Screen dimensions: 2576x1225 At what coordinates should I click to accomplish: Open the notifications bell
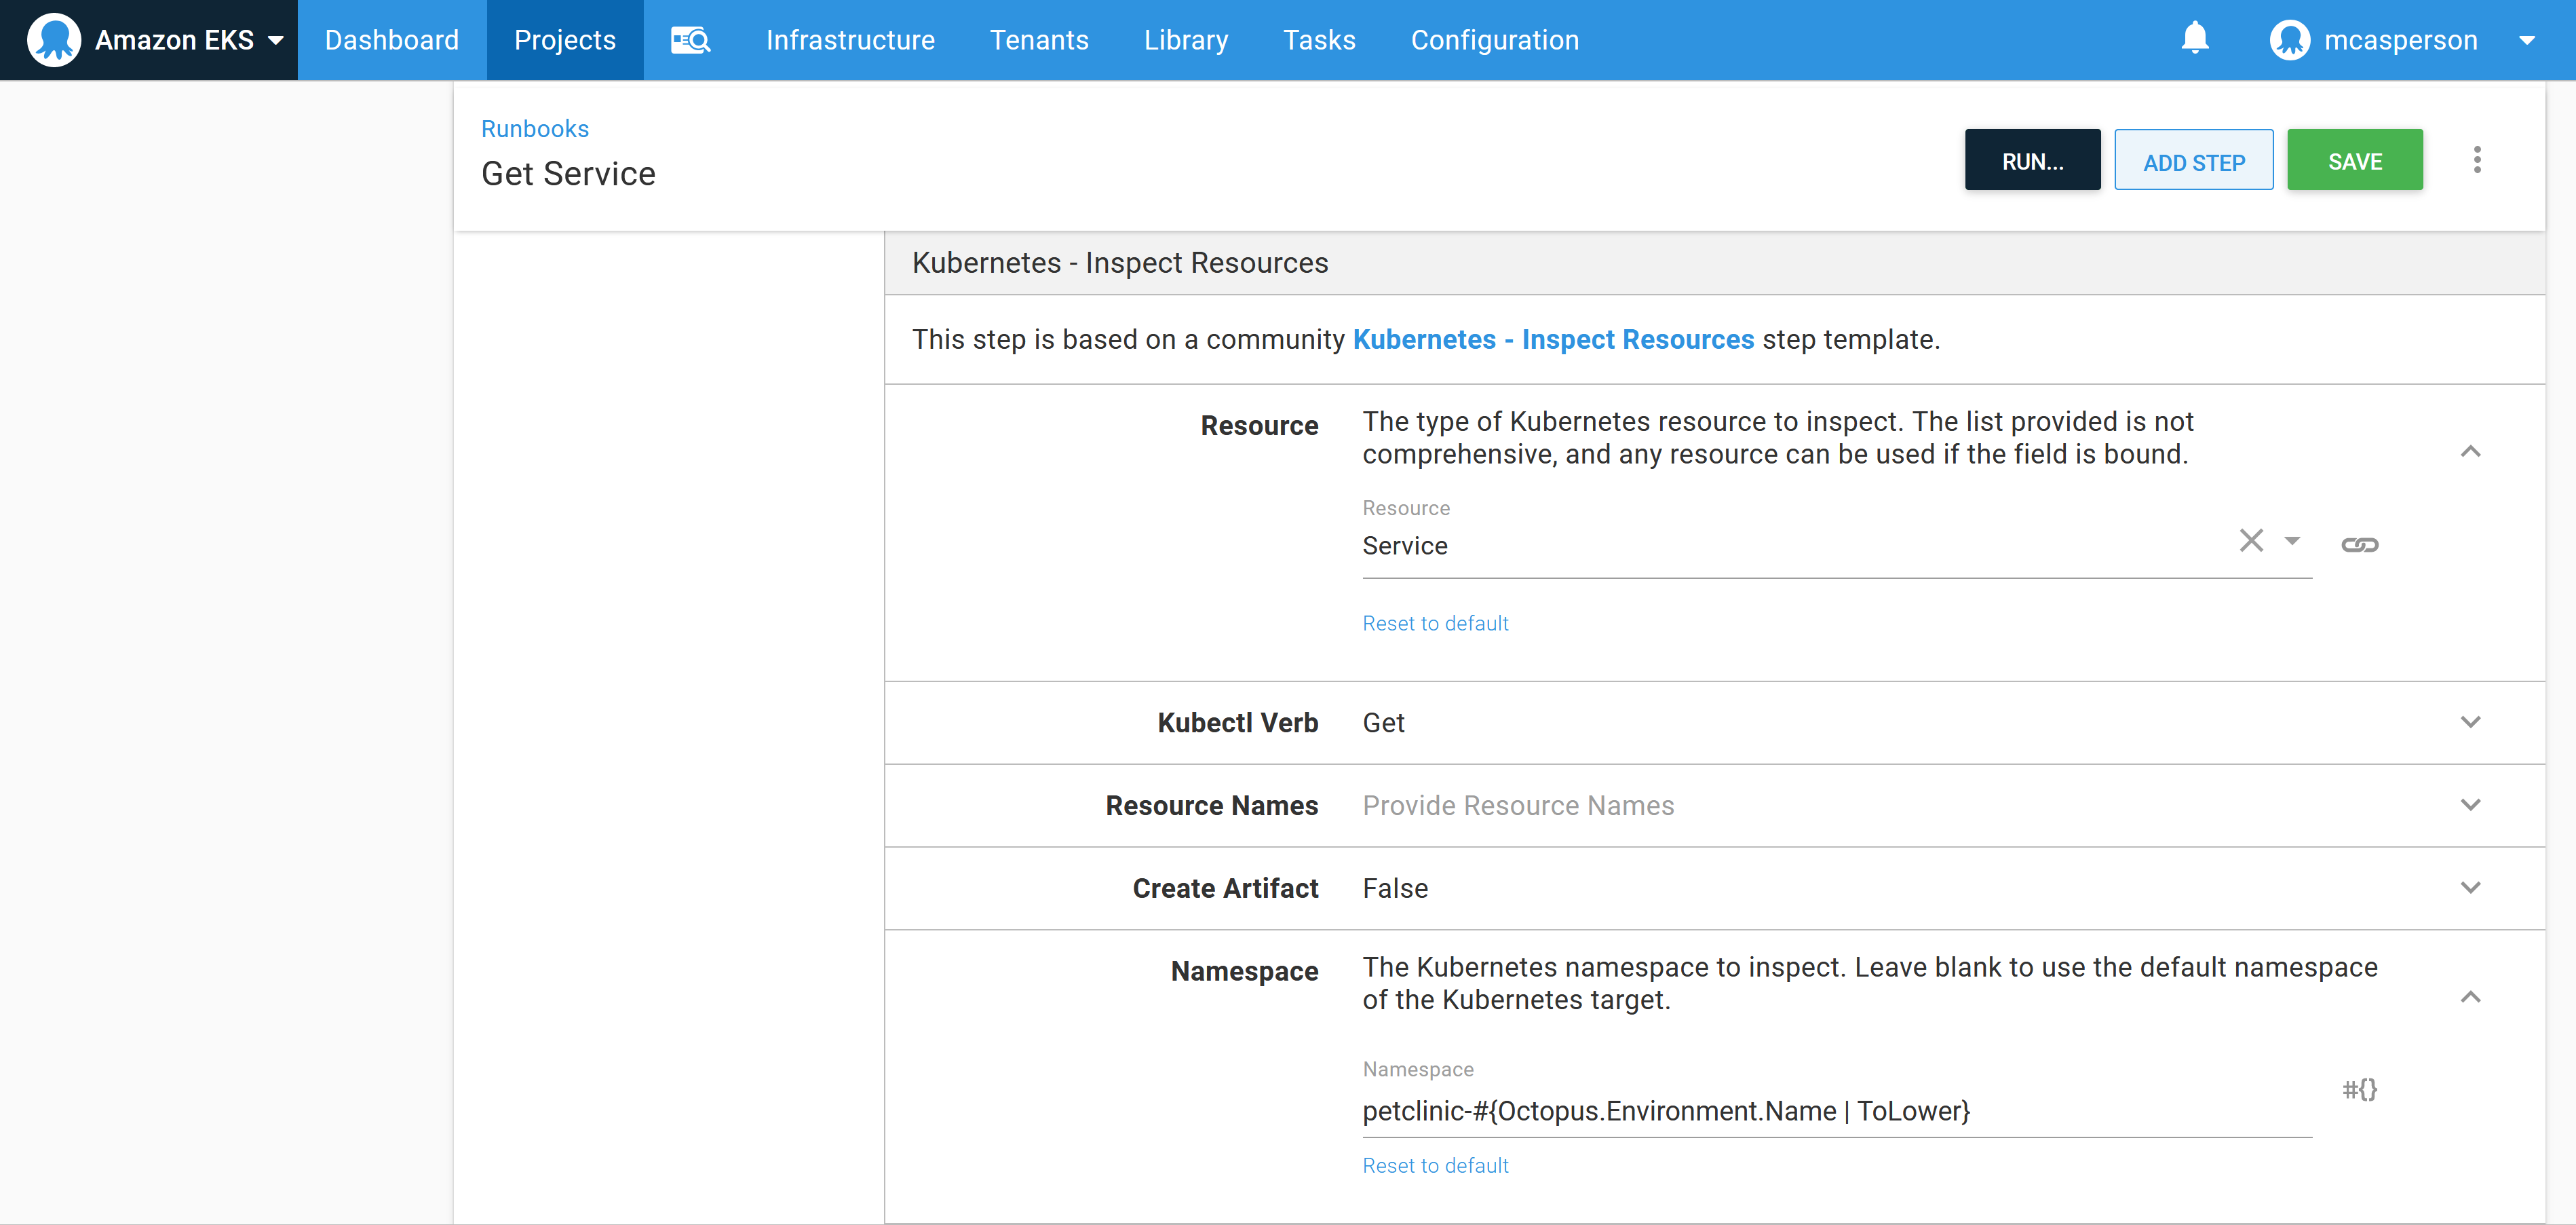coord(2194,39)
